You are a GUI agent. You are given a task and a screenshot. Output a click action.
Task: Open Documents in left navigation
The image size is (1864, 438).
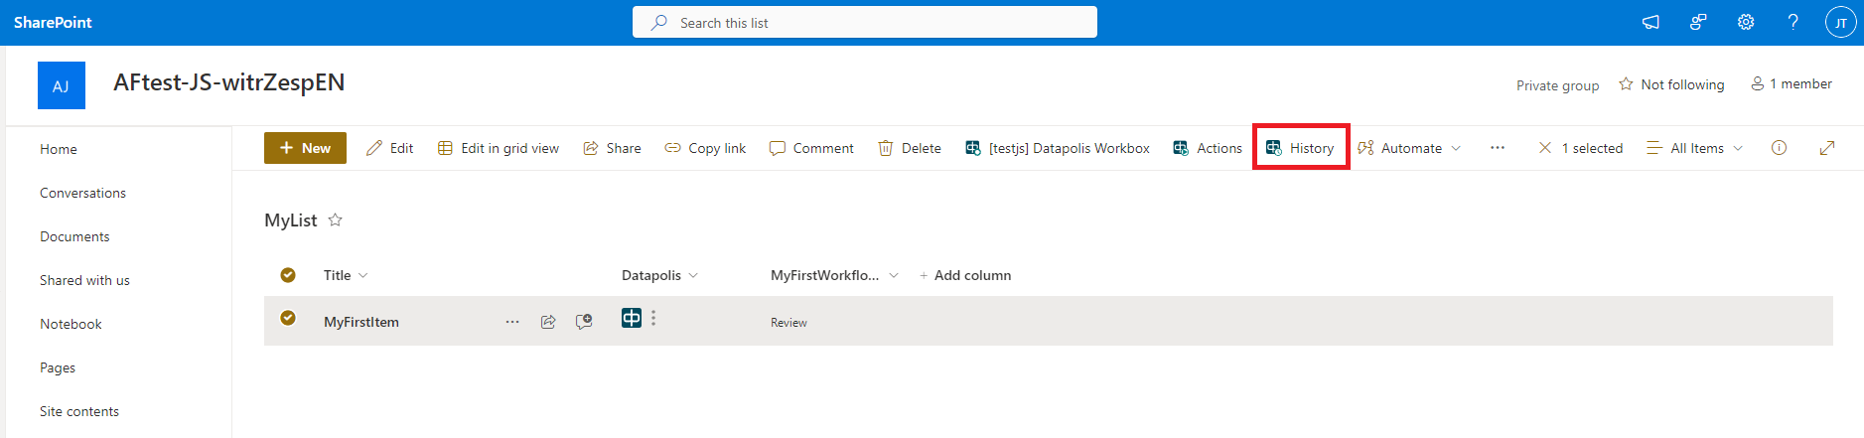pos(74,236)
